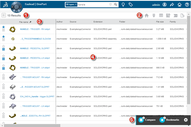Open the 0_TRIGGERHANDLE.SLDASM link
The height and width of the screenshot is (127, 191).
click(x=35, y=39)
